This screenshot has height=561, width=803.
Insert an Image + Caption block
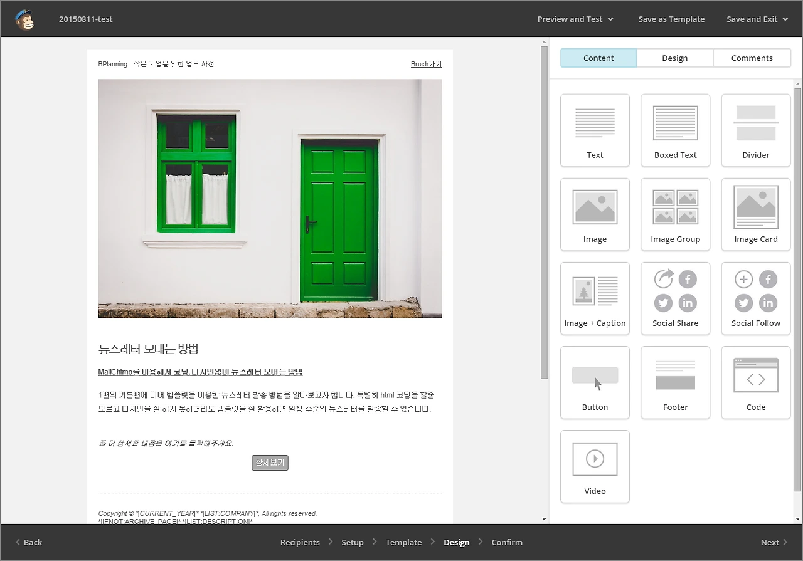(x=595, y=298)
